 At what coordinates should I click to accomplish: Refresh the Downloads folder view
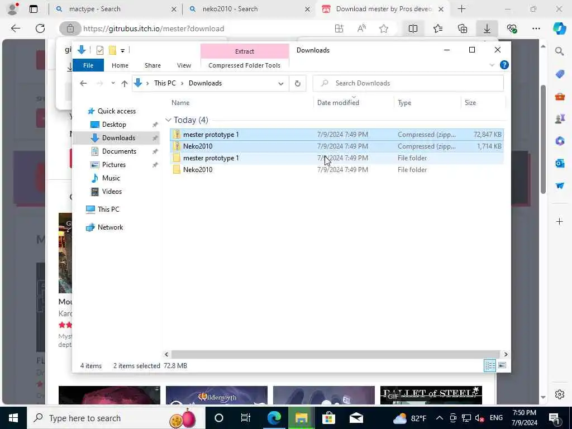click(298, 84)
